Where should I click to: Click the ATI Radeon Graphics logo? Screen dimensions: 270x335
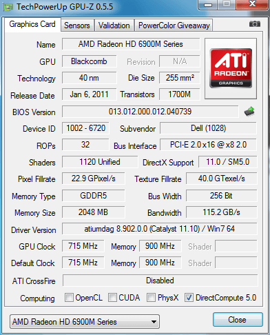click(x=231, y=68)
